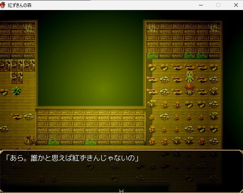This screenshot has width=243, height=193.
Task: Click the blonde girl character sprite
Action: [x=189, y=76]
